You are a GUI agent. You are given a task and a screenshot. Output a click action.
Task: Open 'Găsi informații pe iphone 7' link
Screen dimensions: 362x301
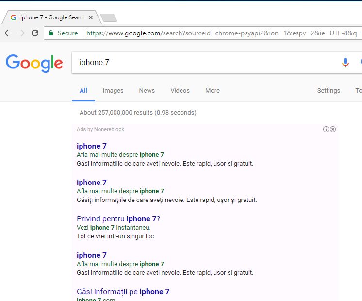pos(123,292)
